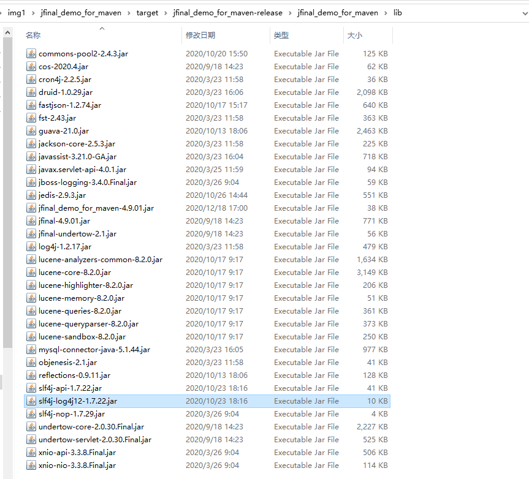Expand the chevron after img1 in breadcrumb

click(33, 13)
